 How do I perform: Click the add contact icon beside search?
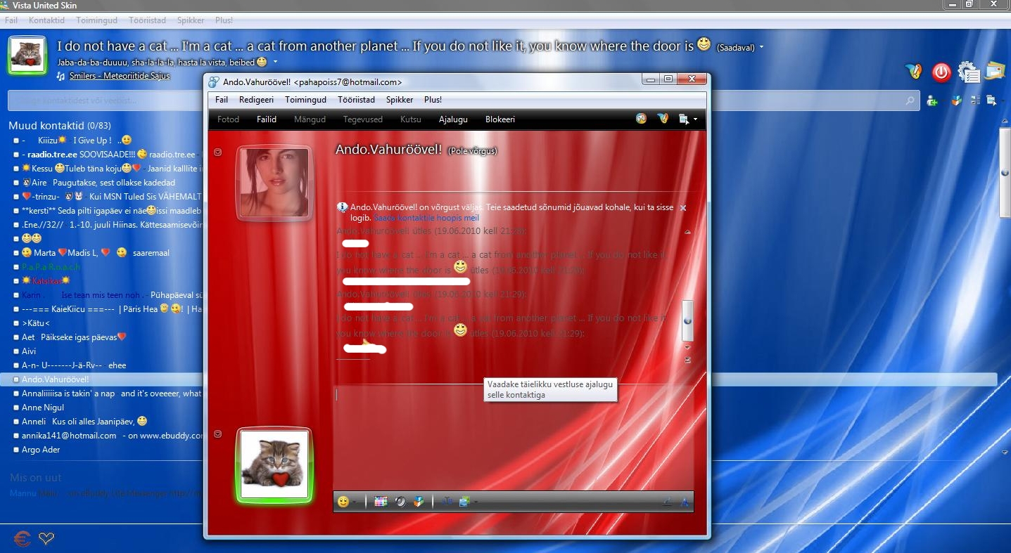(x=932, y=100)
